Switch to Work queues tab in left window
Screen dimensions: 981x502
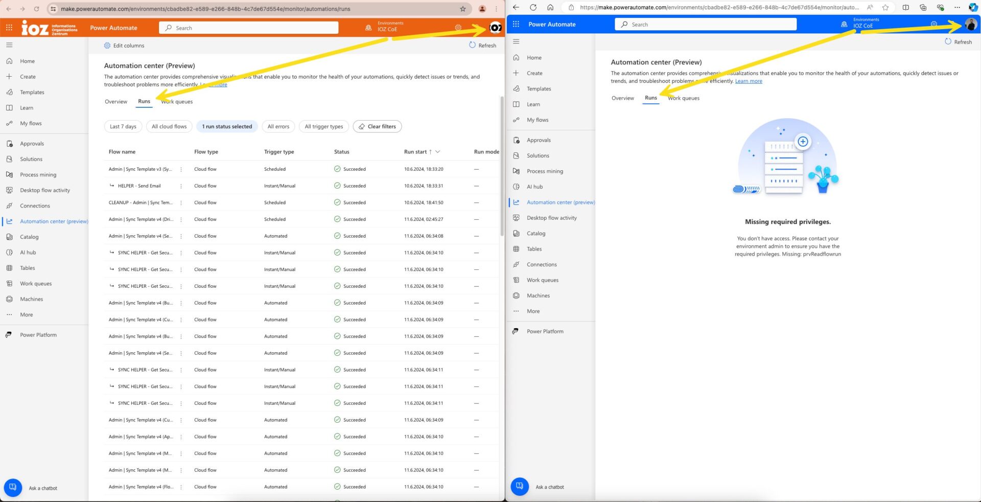pyautogui.click(x=177, y=102)
